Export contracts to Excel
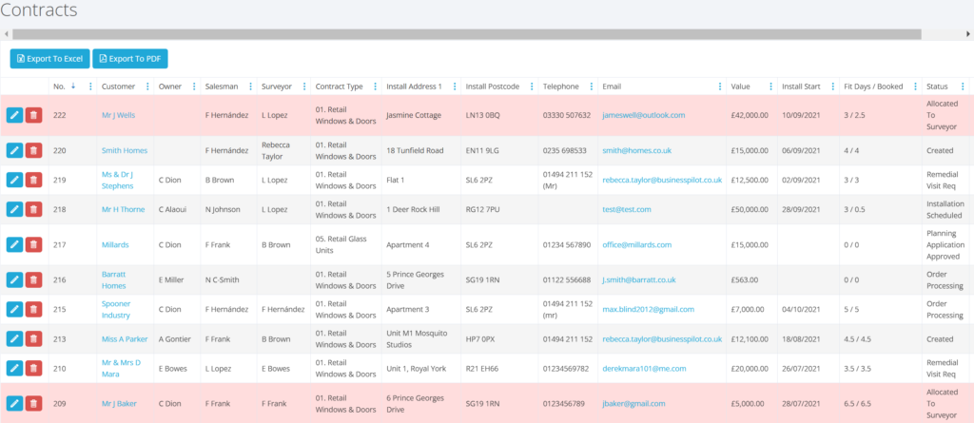The width and height of the screenshot is (974, 423). click(x=49, y=59)
